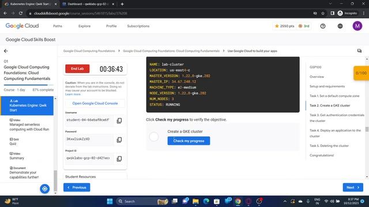Click the 2550 pts star badge
369x207 pixels.
[x=284, y=26]
